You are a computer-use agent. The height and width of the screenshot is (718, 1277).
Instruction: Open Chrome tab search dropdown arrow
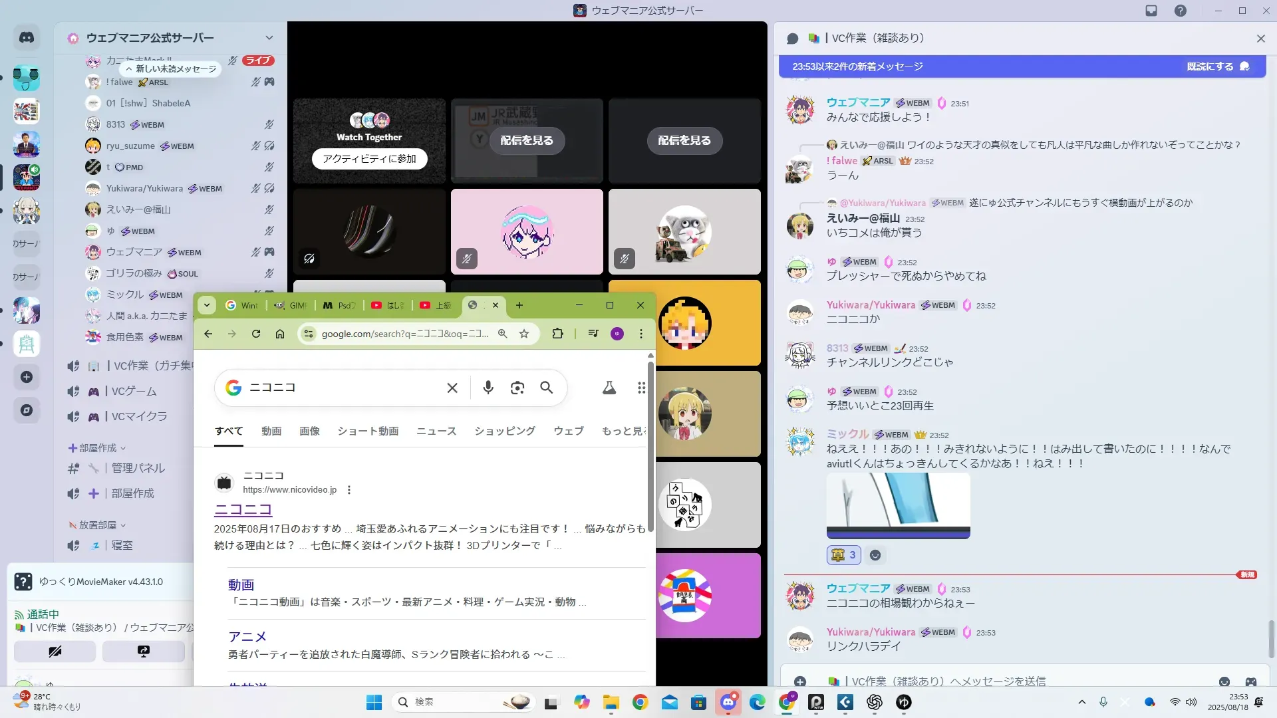click(207, 305)
